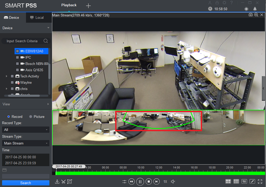Check the chris group checkbox
The height and width of the screenshot is (187, 266).
coord(12,89)
